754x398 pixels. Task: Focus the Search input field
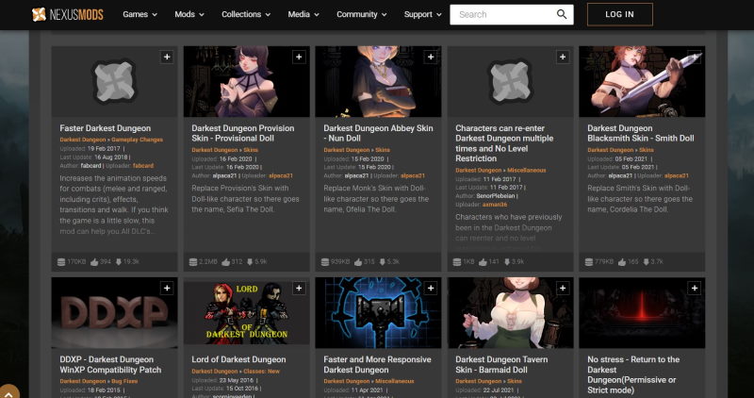505,14
